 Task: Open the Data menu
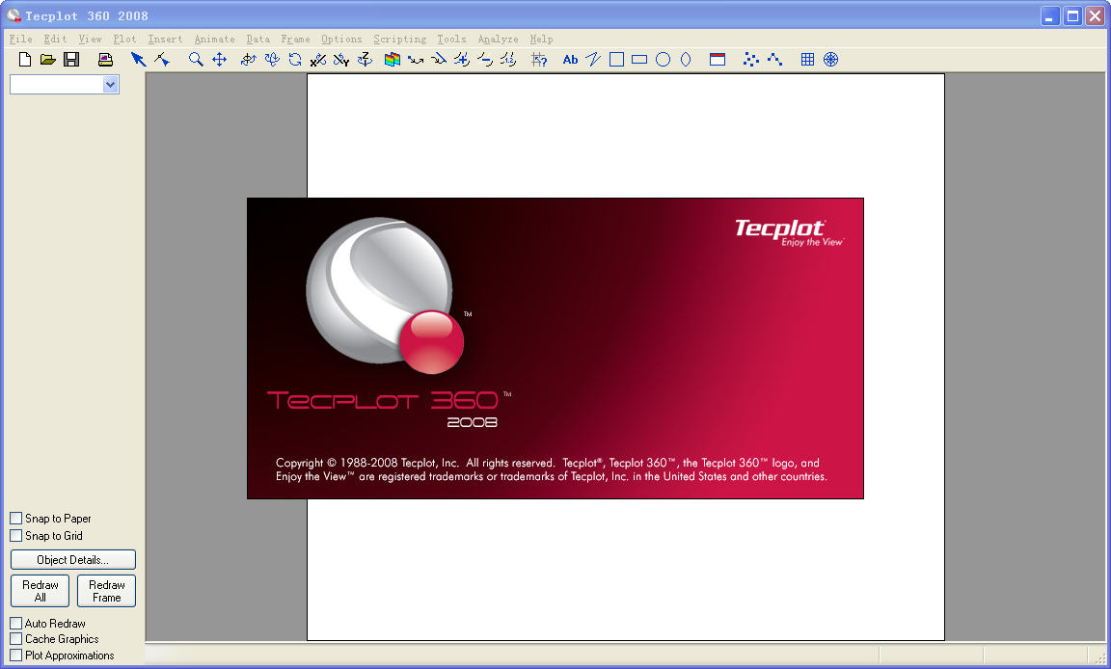(x=257, y=39)
